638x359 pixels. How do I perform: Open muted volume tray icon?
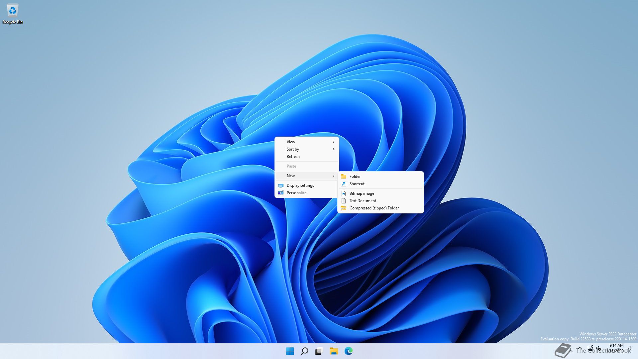(598, 349)
